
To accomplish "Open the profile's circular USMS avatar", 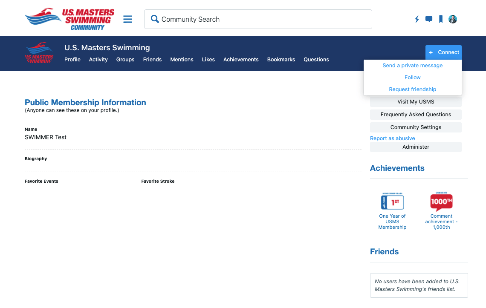I will click(39, 52).
